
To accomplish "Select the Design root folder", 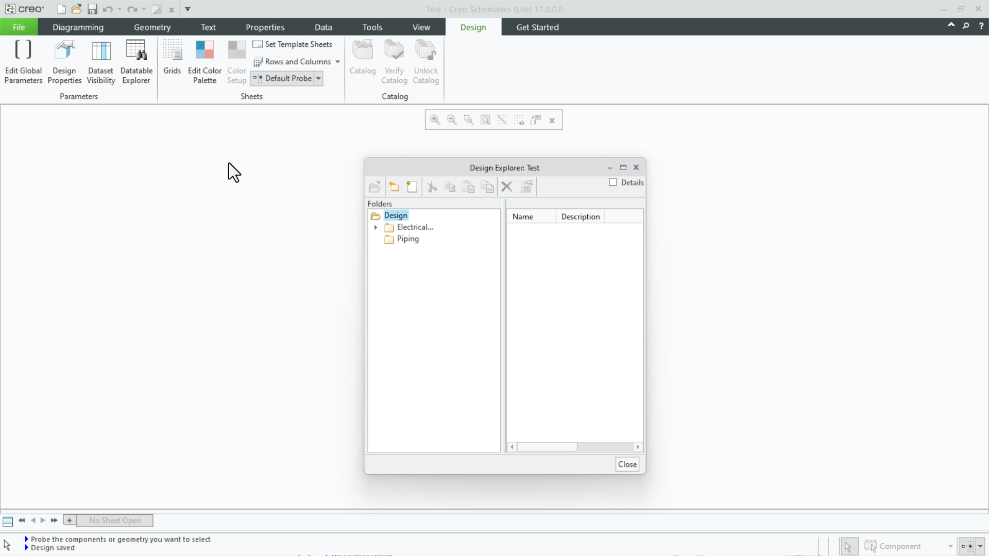I will pos(396,216).
